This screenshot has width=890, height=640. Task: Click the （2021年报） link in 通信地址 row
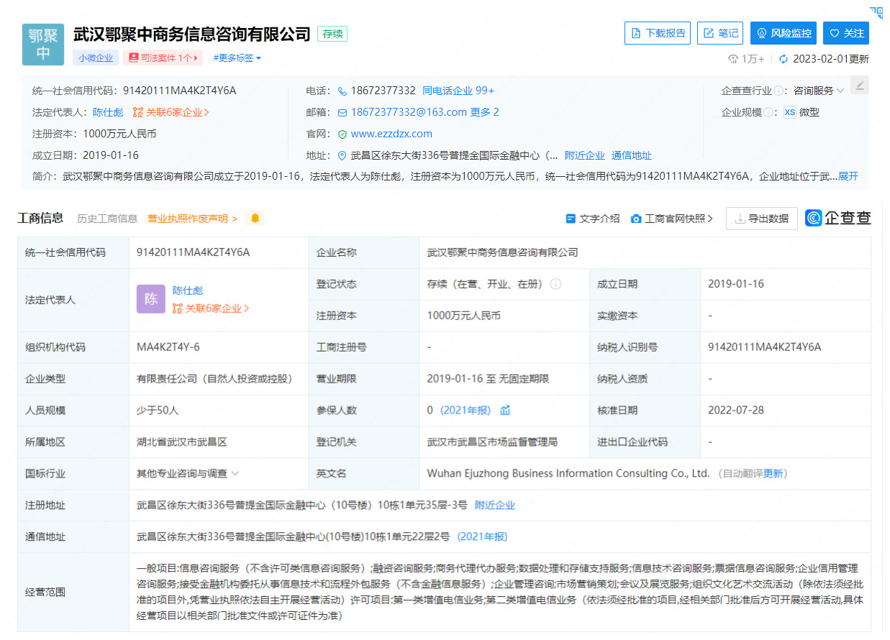(x=482, y=536)
